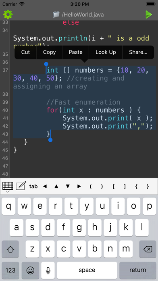The height and width of the screenshot is (281, 158).
Task: Tap the l key
Action: click(141, 228)
